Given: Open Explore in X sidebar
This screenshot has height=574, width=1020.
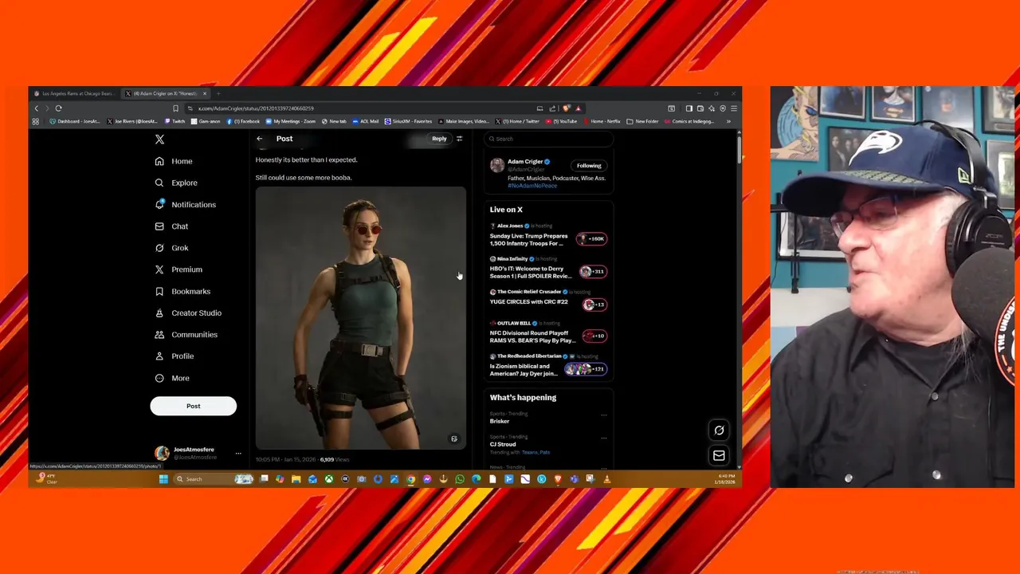Looking at the screenshot, I should (176, 183).
